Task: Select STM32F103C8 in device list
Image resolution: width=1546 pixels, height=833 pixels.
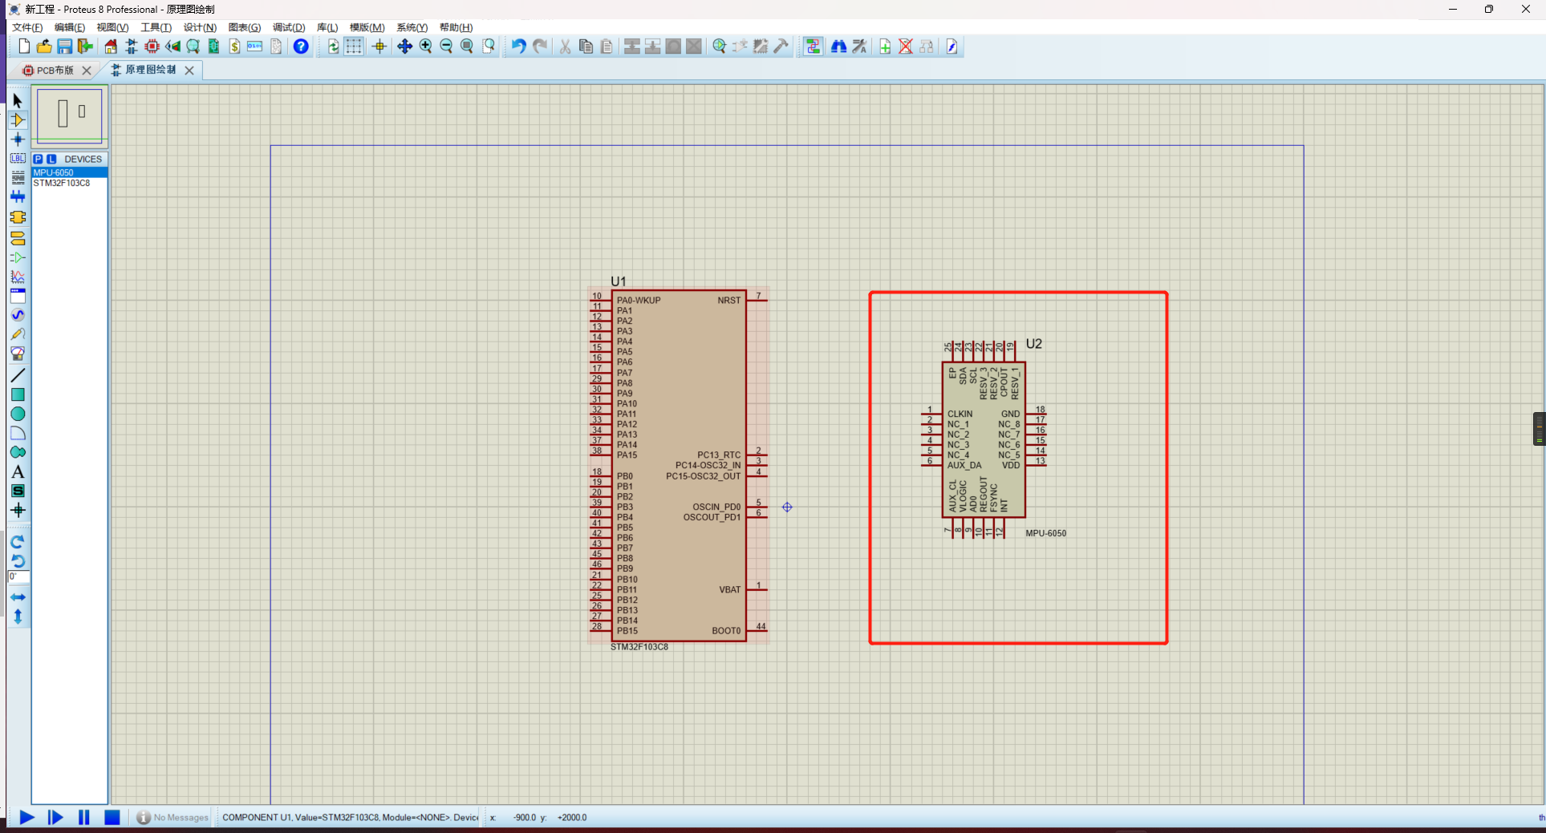Action: tap(70, 183)
